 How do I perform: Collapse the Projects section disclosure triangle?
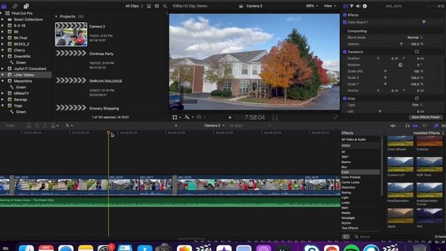[56, 17]
